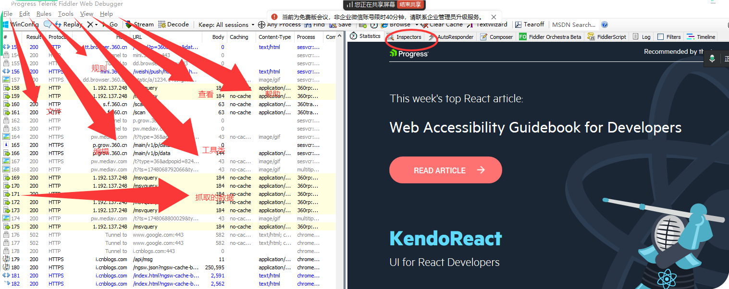This screenshot has height=289, width=729.
Task: Open the View menu
Action: [87, 14]
